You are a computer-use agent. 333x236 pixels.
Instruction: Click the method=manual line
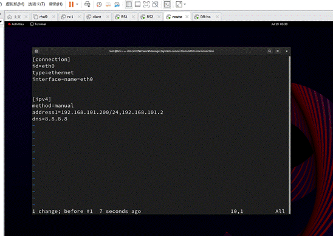click(53, 106)
